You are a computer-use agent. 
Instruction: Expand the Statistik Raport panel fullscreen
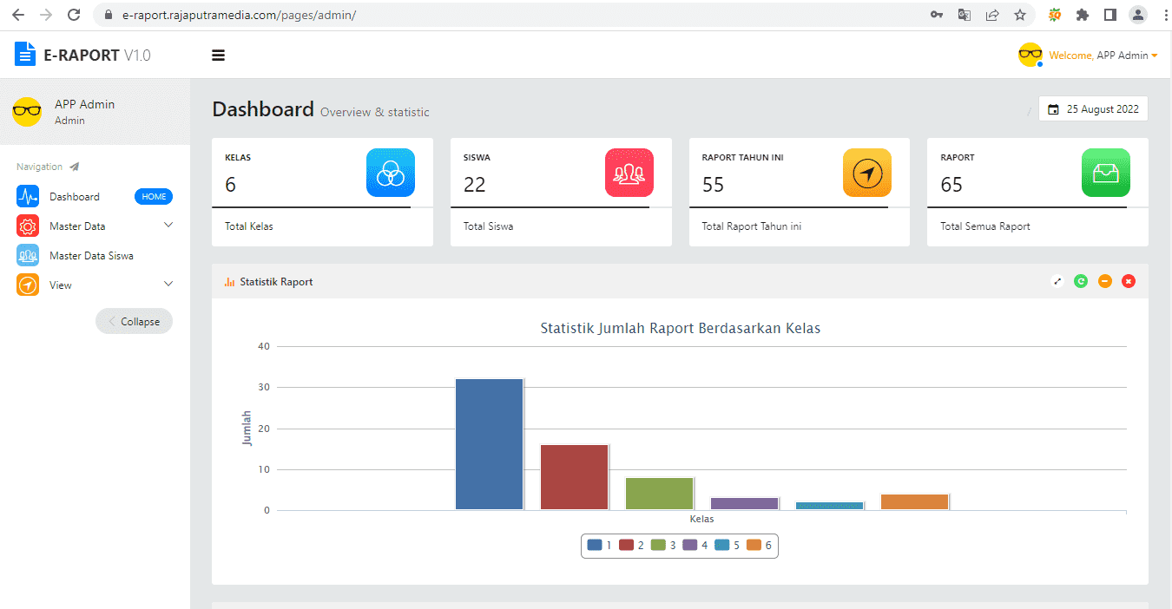1057,281
